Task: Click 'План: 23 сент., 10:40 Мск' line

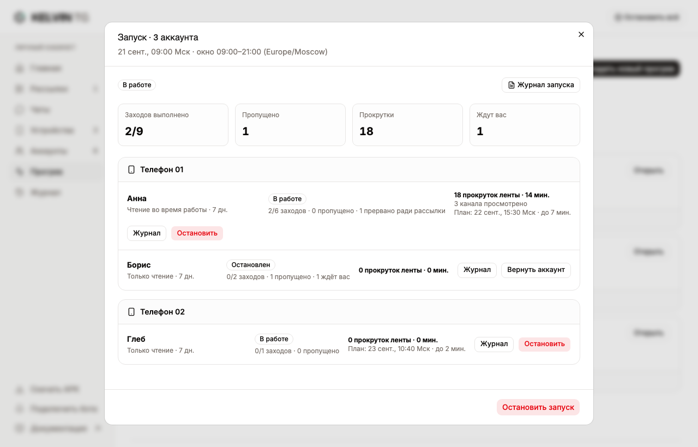Action: click(407, 349)
